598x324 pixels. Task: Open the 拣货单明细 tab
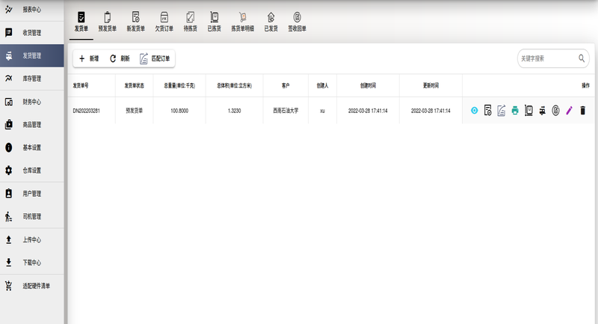(242, 21)
